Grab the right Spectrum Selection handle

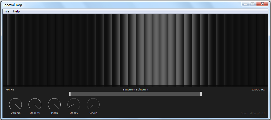click(x=201, y=94)
